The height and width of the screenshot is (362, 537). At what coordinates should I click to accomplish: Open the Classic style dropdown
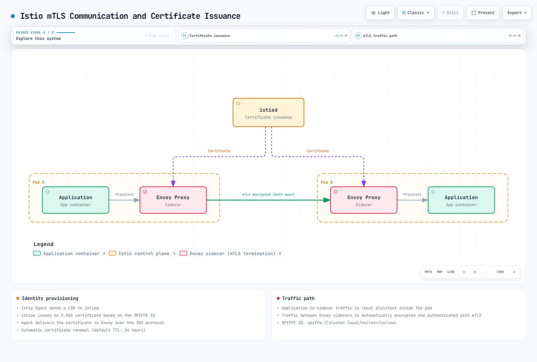click(416, 13)
